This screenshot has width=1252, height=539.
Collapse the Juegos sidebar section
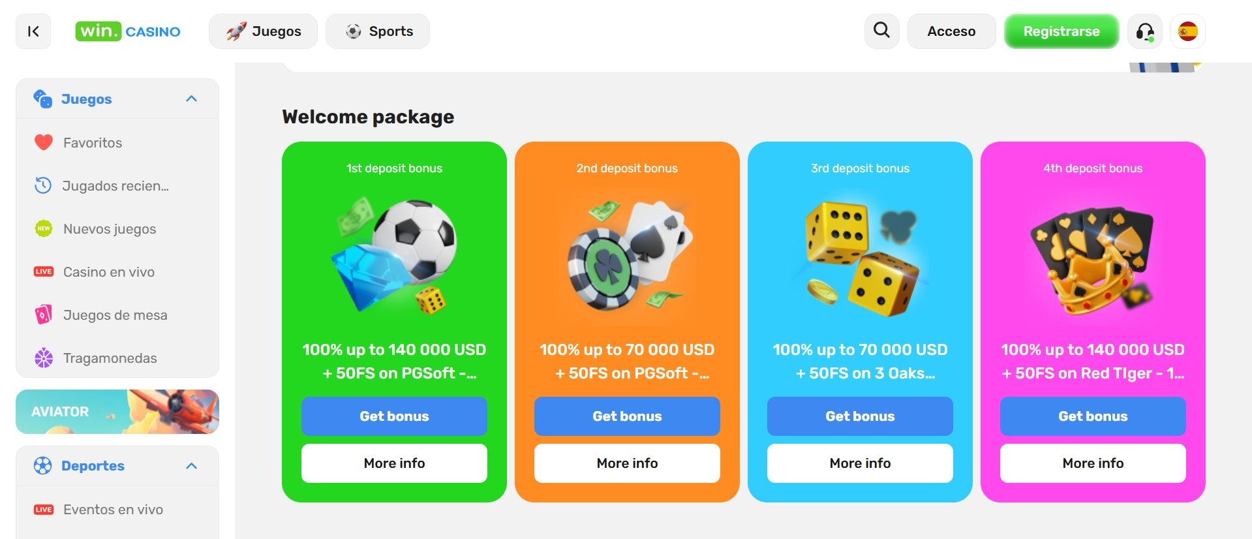191,99
